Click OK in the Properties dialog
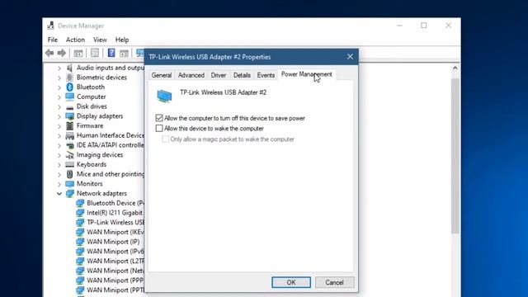 click(x=291, y=282)
